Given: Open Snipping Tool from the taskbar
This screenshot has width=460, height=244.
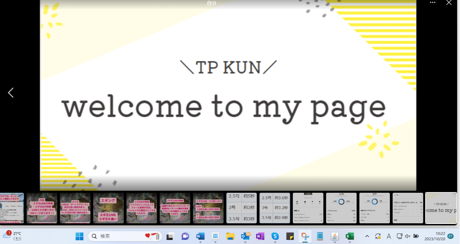Looking at the screenshot, I should [304, 236].
